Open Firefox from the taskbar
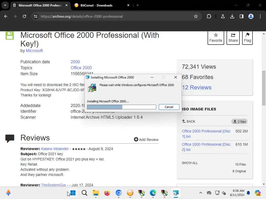Screen dimensions: 266x199 [107, 193]
